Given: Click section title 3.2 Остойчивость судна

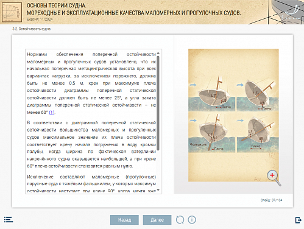Looking at the screenshot, I should [x=32, y=29].
